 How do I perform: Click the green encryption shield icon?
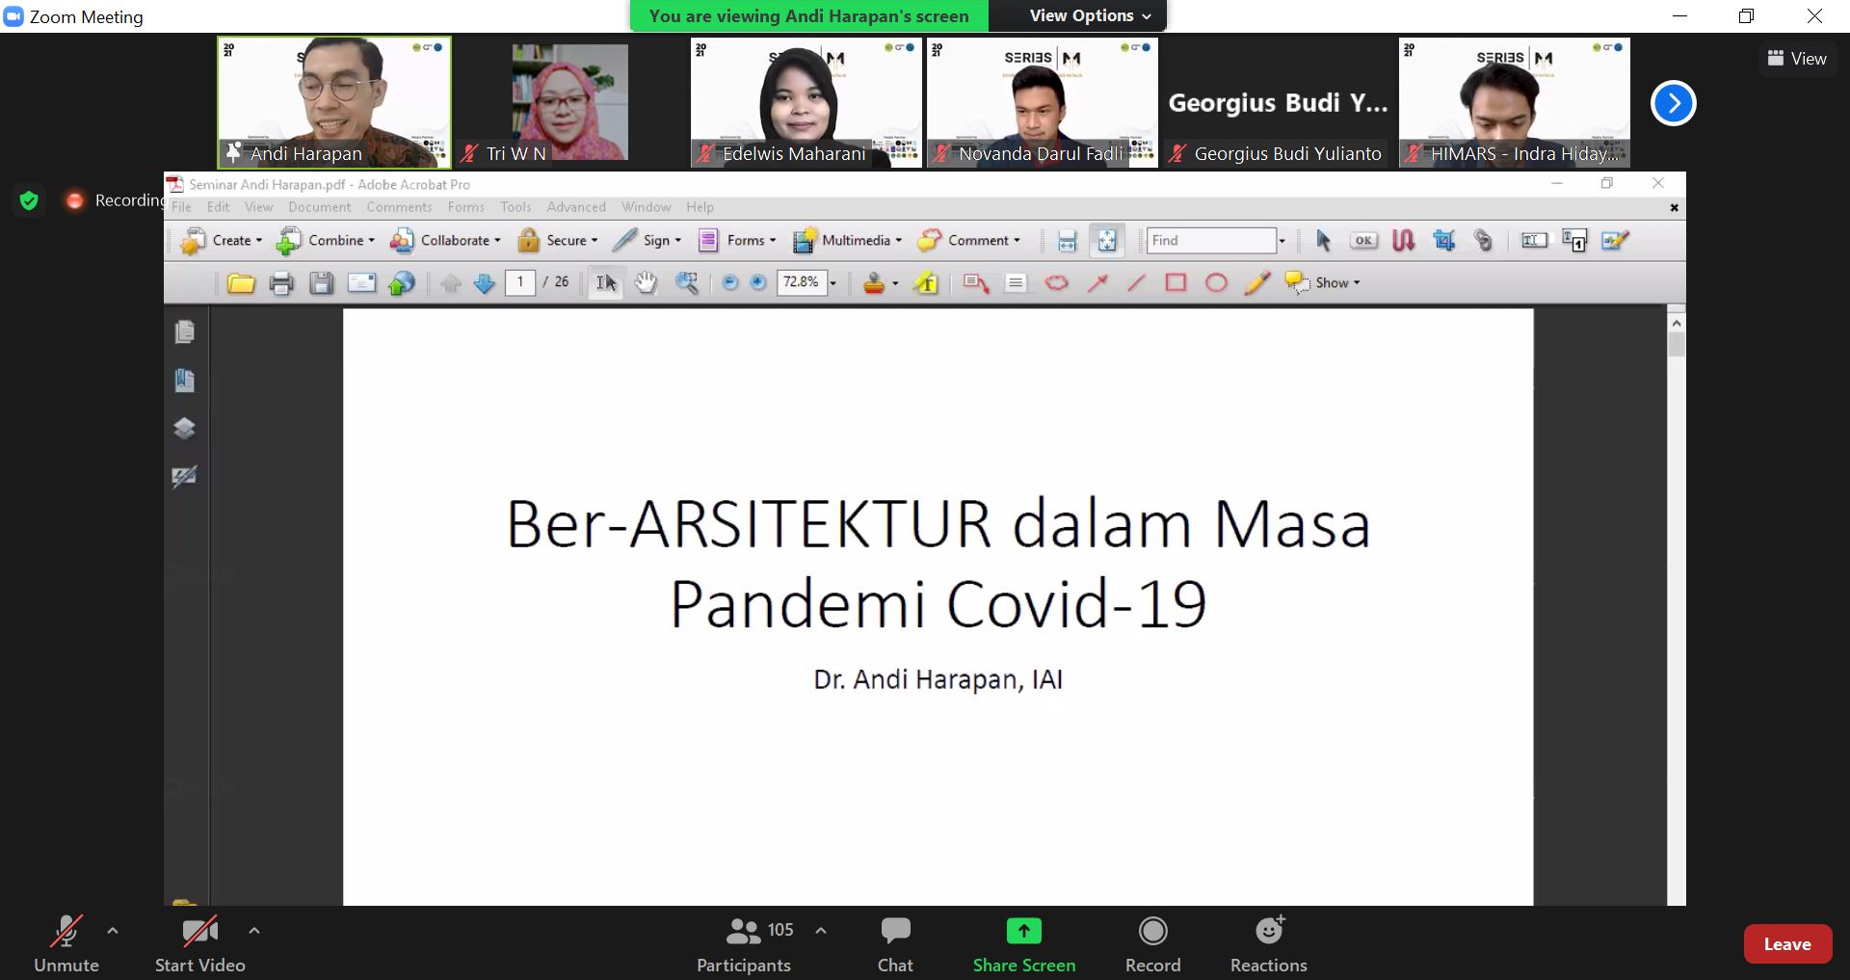[29, 200]
